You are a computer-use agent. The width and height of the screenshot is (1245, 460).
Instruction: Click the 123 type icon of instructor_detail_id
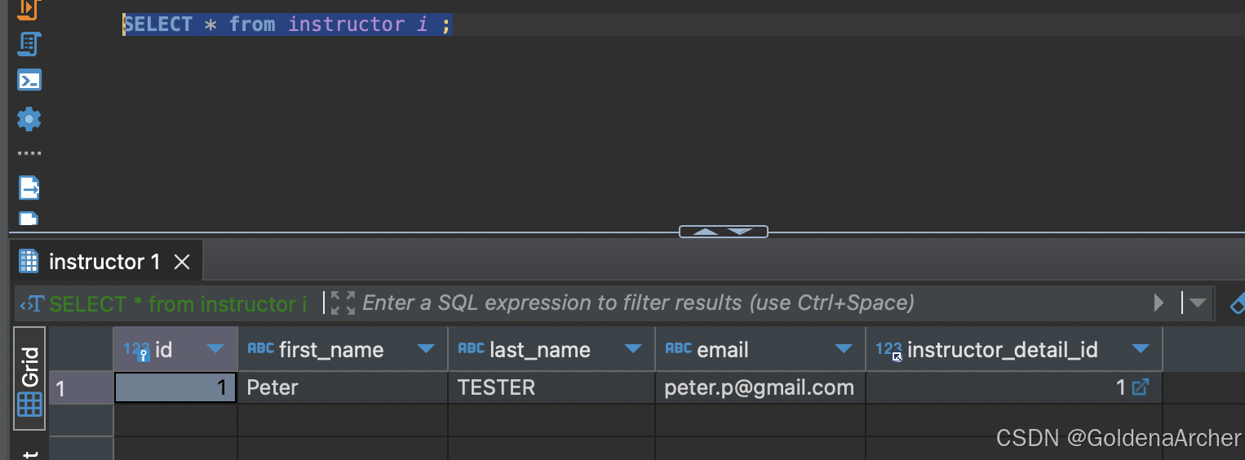click(x=888, y=350)
